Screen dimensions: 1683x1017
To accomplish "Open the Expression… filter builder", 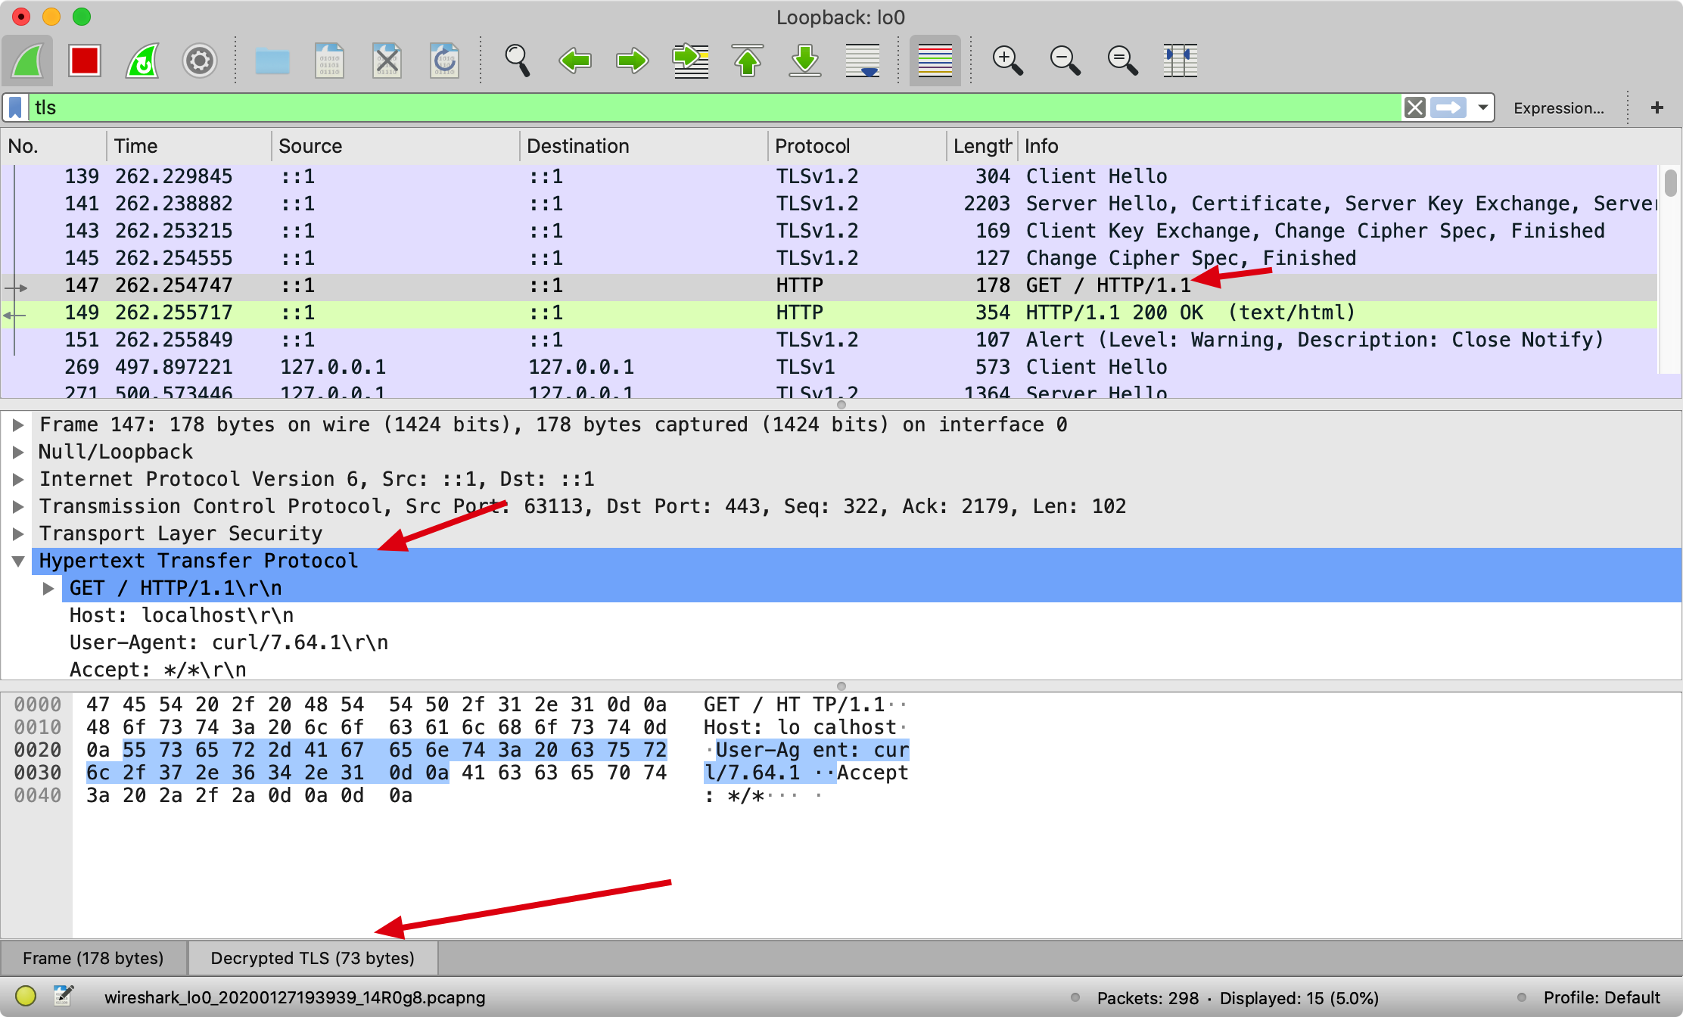I will tap(1558, 108).
